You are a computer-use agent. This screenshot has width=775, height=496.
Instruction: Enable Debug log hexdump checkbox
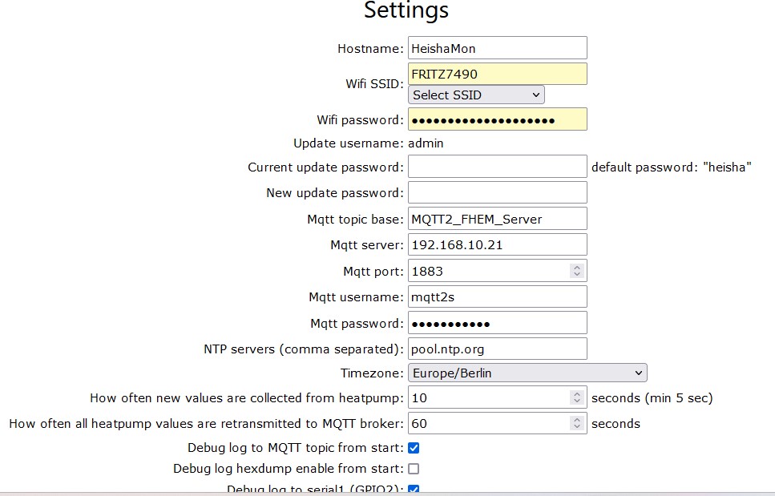pyautogui.click(x=414, y=469)
